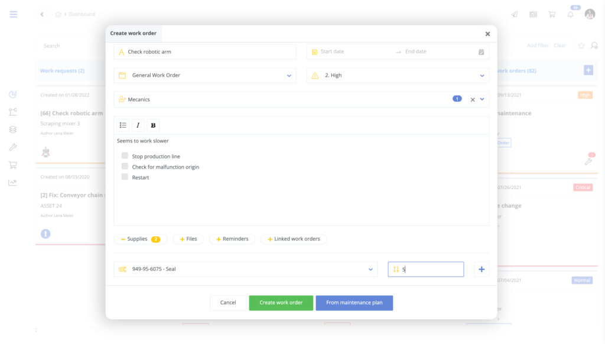Click the Seems to work slower description text
This screenshot has height=344, width=605.
(x=143, y=141)
